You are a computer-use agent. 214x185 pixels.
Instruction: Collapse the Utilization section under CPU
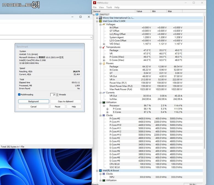coord(100,103)
